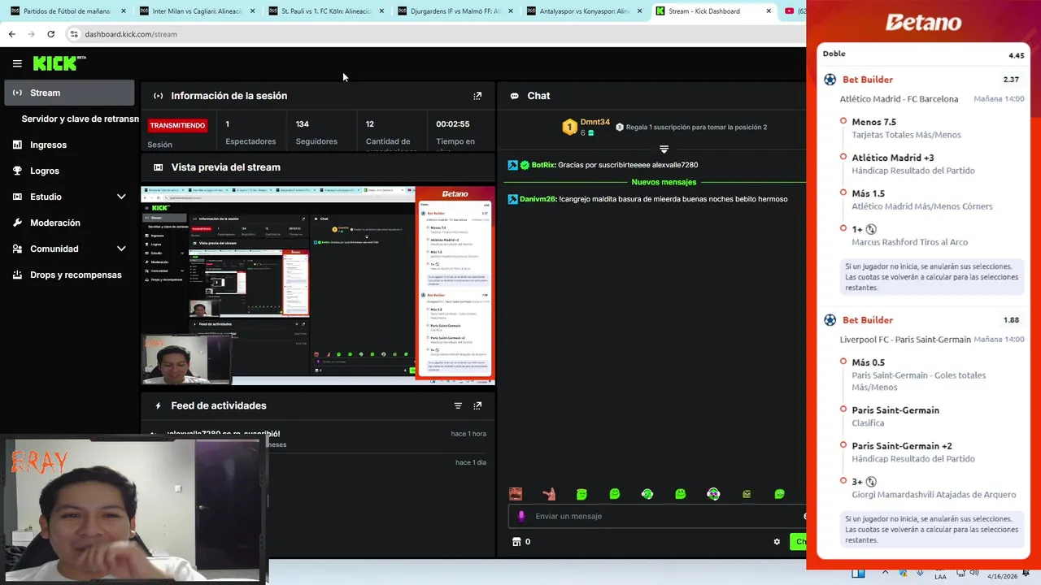Click the Doble 4.45 bet header
Viewport: 1041px width, 585px height.
tap(923, 54)
